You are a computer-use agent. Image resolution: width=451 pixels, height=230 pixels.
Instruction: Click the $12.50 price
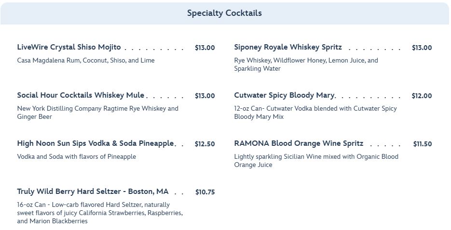click(205, 144)
